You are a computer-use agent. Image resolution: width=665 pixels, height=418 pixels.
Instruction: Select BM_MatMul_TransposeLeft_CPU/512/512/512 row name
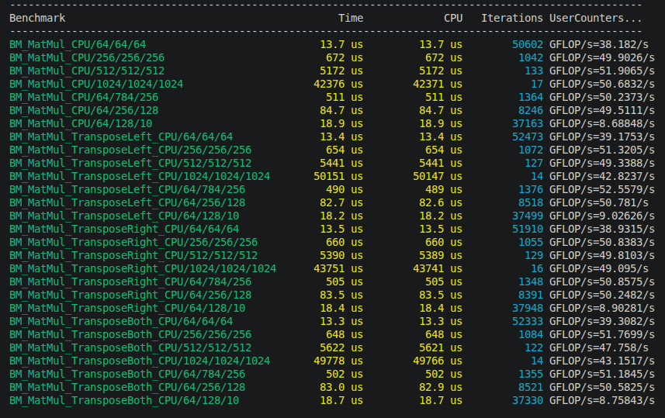click(130, 163)
